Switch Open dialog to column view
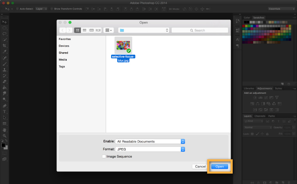 point(91,30)
